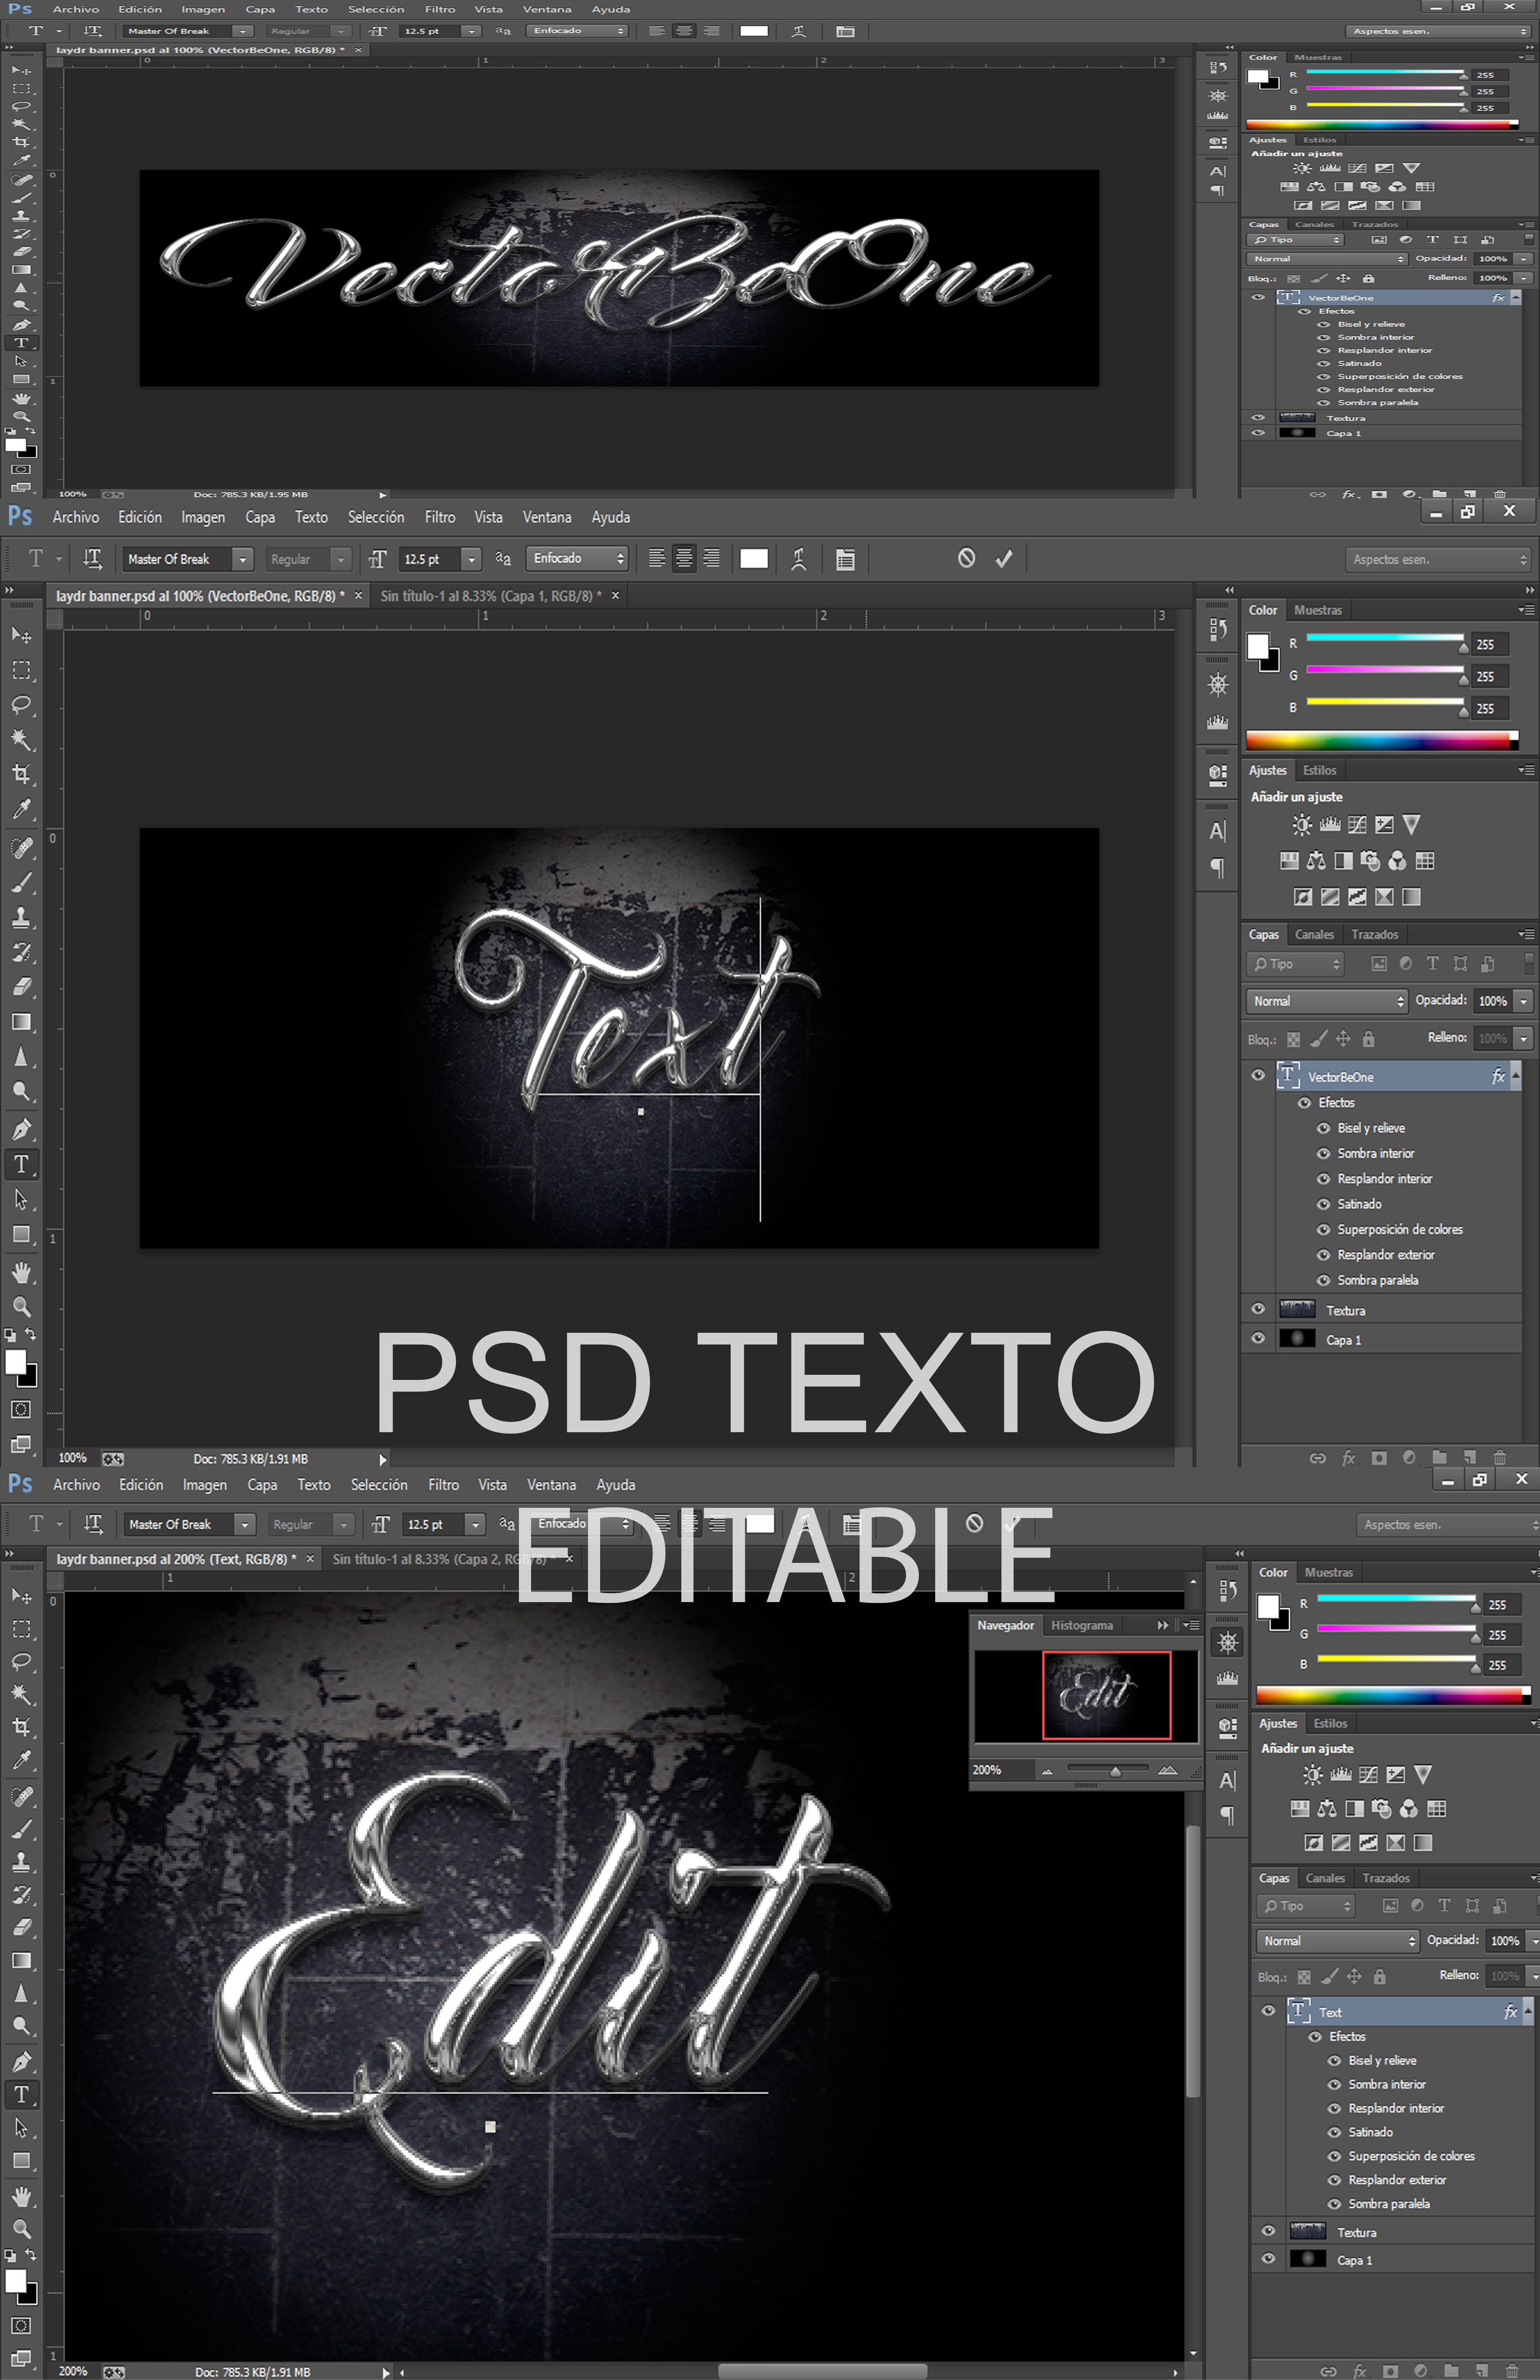The image size is (1540, 2380).
Task: Switch to Sin título-1 tab in Text-artwork window
Action: click(491, 596)
